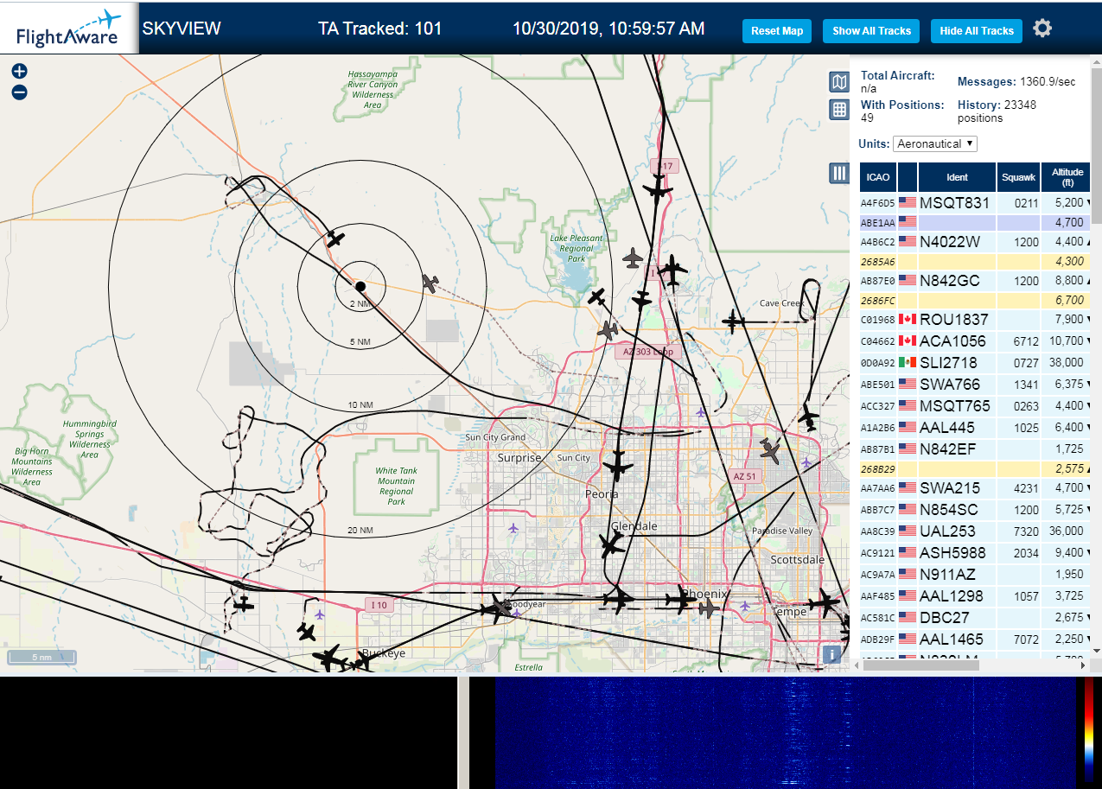Image resolution: width=1102 pixels, height=789 pixels.
Task: Select the aircraft at the map's right edge near Tempe
Action: [825, 602]
